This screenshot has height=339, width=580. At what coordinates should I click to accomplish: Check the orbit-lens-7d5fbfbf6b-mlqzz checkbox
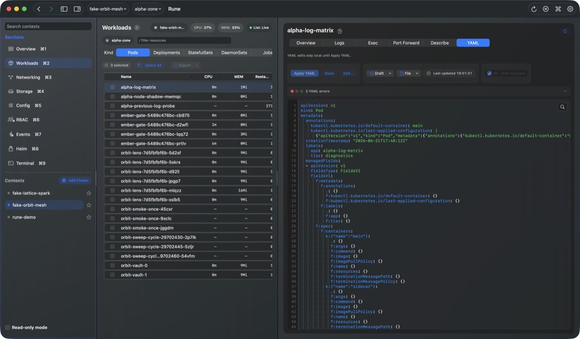[x=112, y=191]
